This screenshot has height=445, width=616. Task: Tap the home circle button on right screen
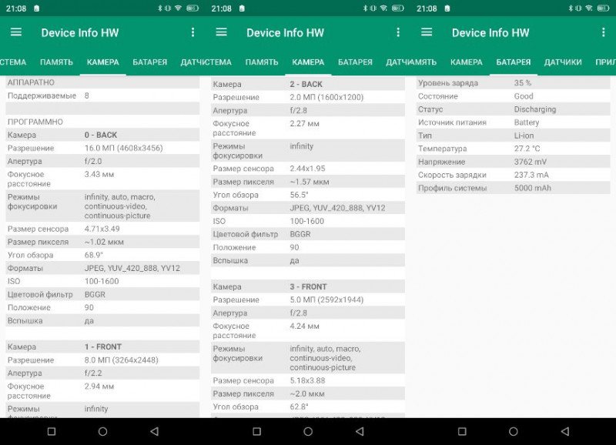[x=514, y=432]
